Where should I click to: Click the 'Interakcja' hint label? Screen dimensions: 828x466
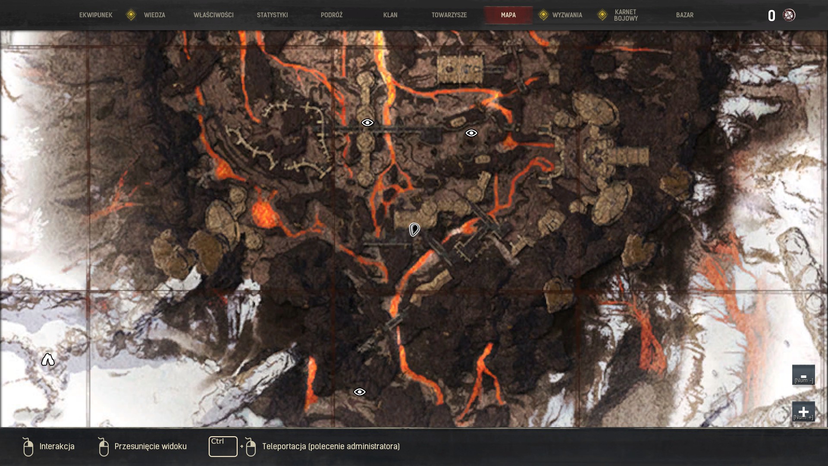(x=57, y=447)
